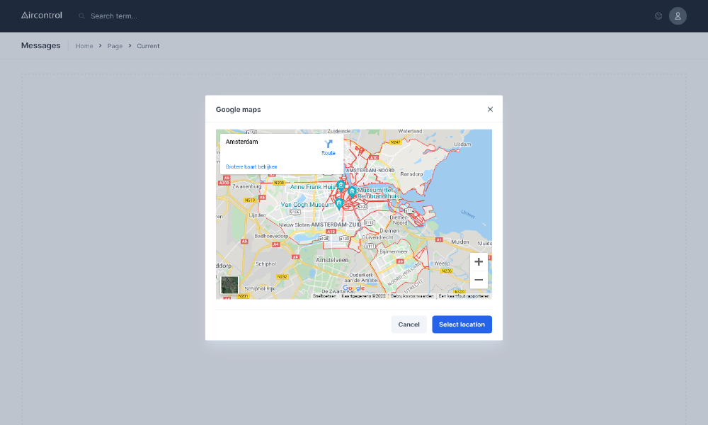The image size is (708, 425).
Task: Click the Page breadcrumb item
Action: (115, 45)
